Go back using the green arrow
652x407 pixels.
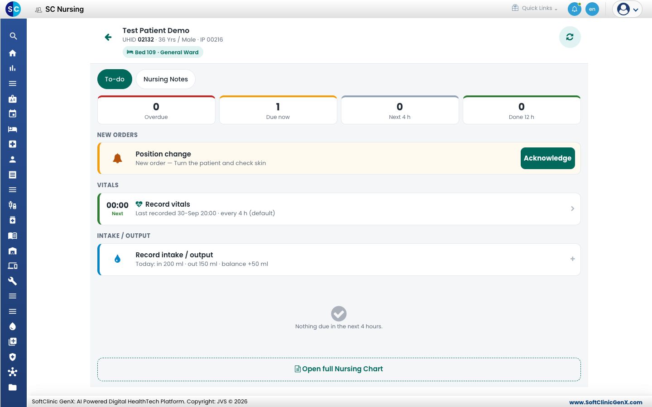[108, 37]
